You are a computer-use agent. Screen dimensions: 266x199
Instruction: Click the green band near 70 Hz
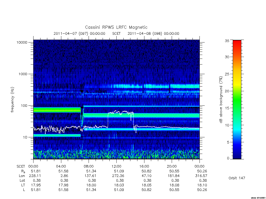click(57, 110)
